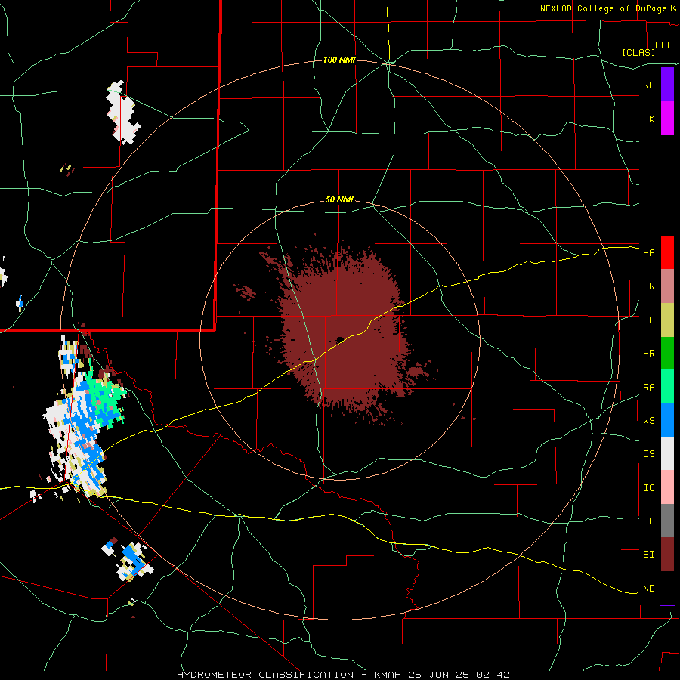This screenshot has height=680, width=680.
Task: Click the WS legend label
Action: pyautogui.click(x=649, y=421)
